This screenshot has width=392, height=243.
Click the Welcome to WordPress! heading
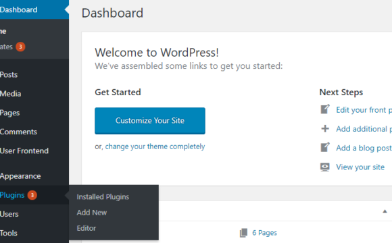point(157,53)
